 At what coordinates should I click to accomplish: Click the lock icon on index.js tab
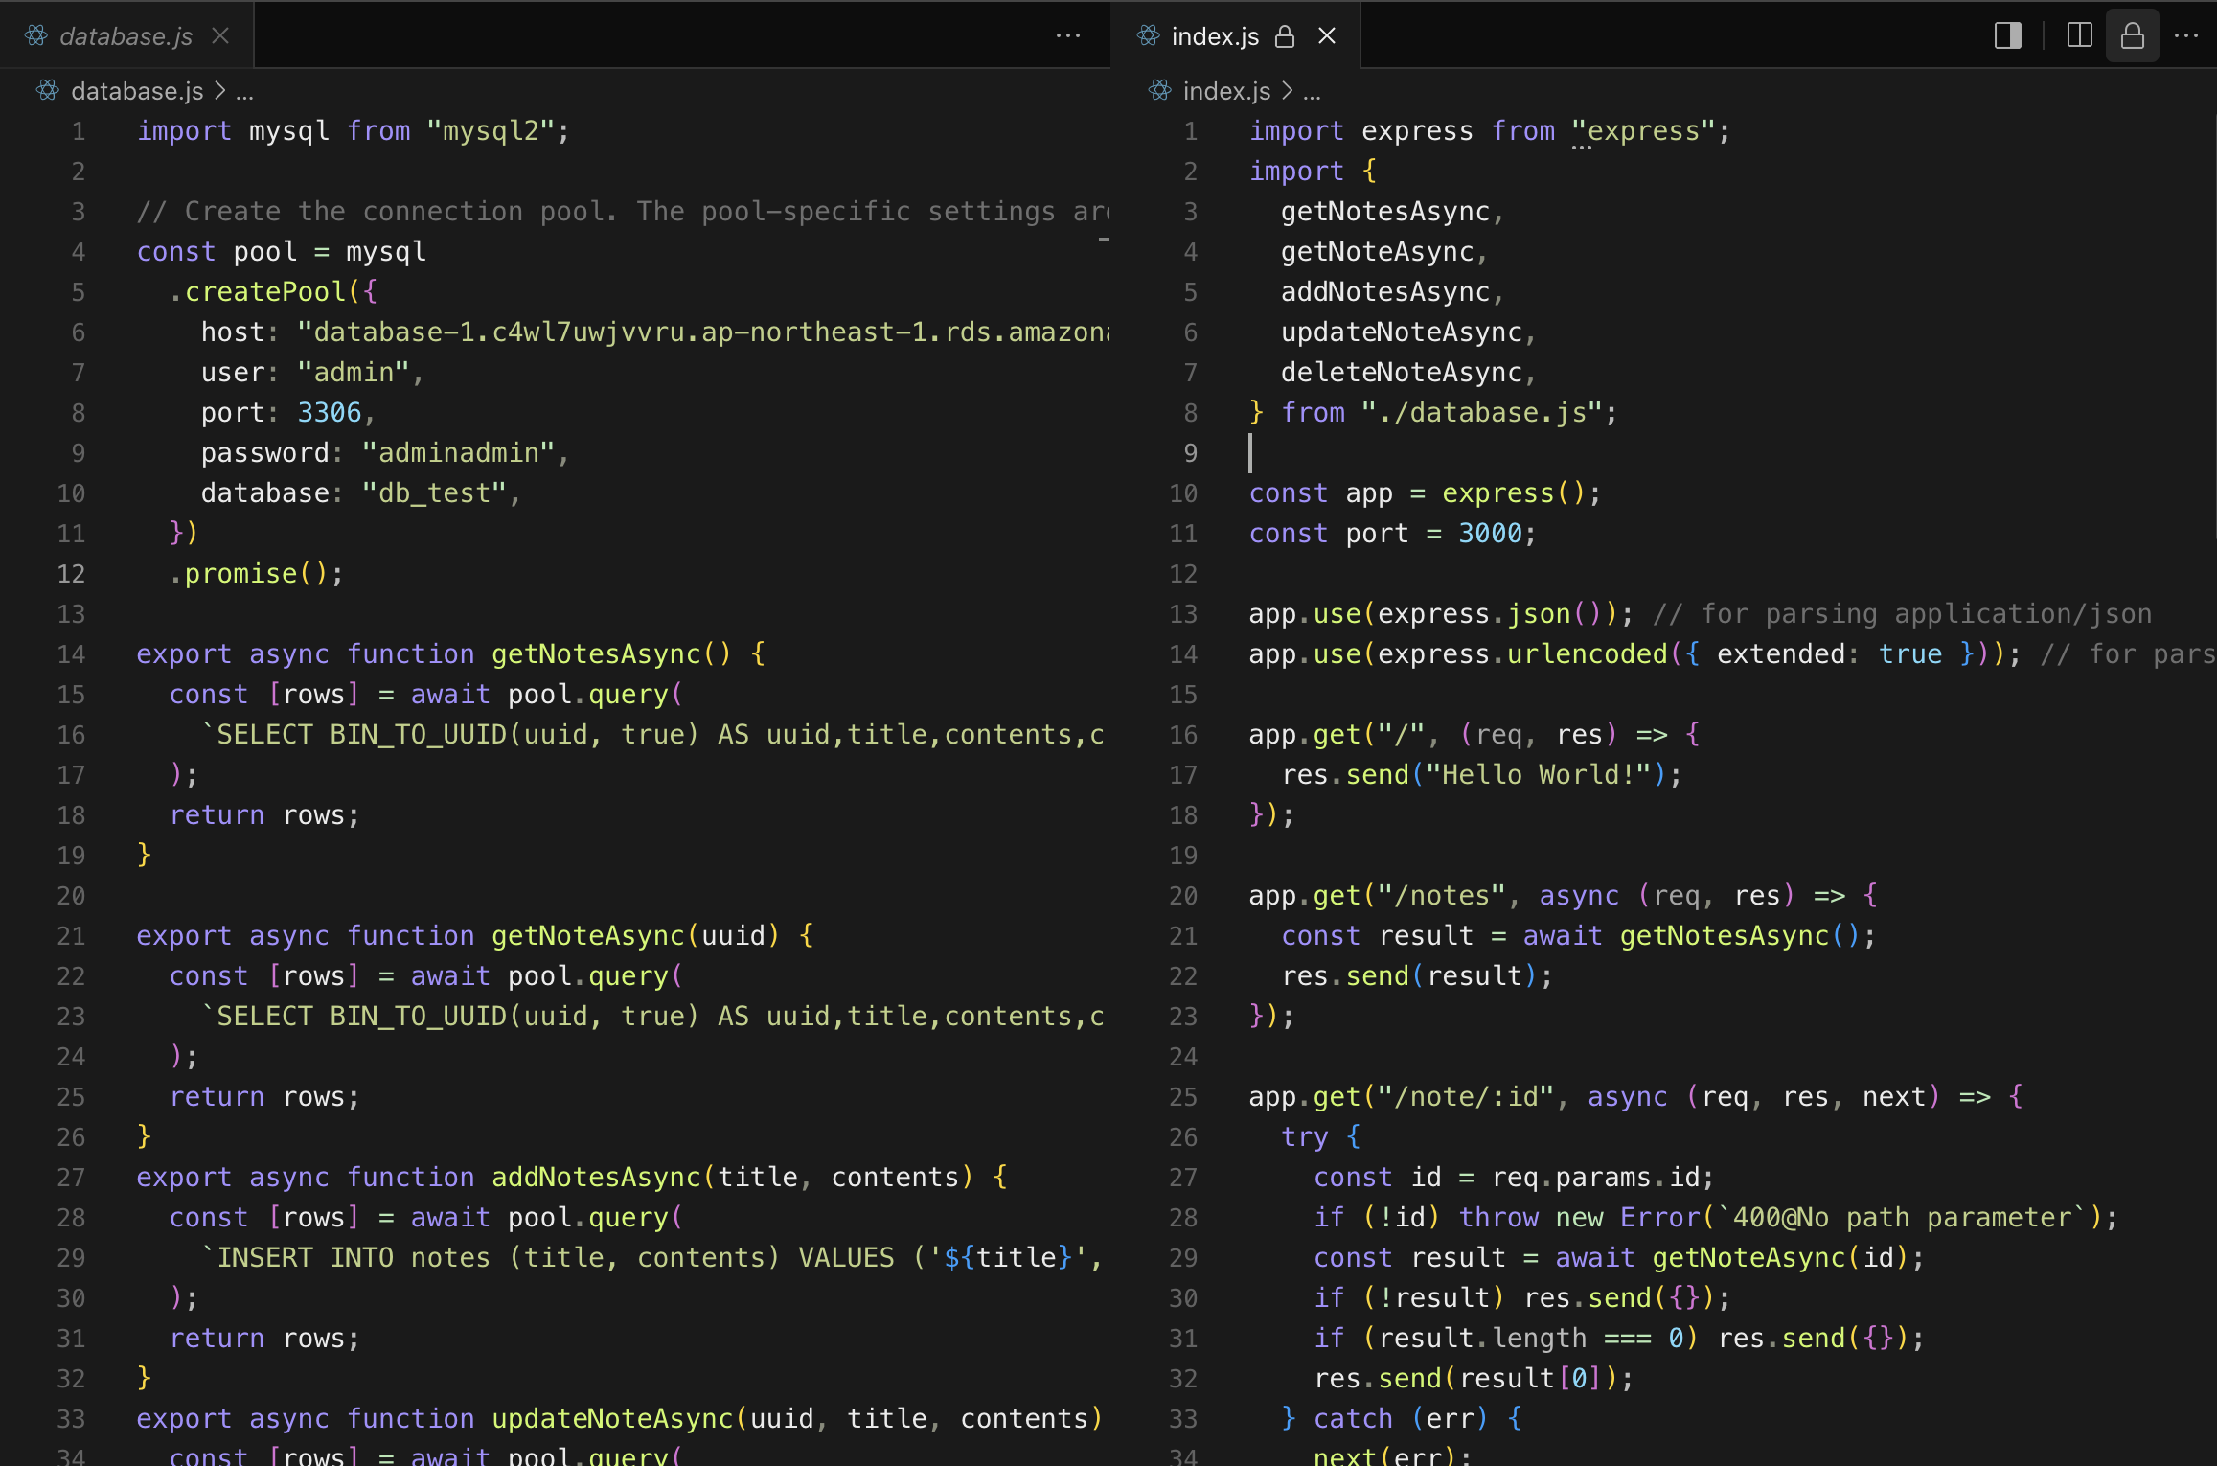(1285, 36)
